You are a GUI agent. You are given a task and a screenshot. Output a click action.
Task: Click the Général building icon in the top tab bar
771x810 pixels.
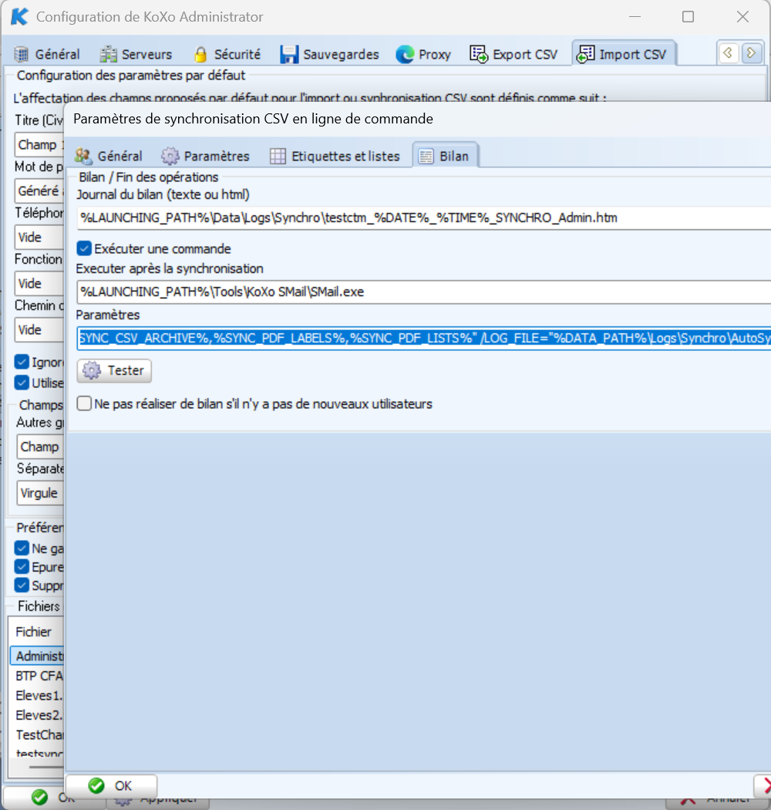[21, 54]
